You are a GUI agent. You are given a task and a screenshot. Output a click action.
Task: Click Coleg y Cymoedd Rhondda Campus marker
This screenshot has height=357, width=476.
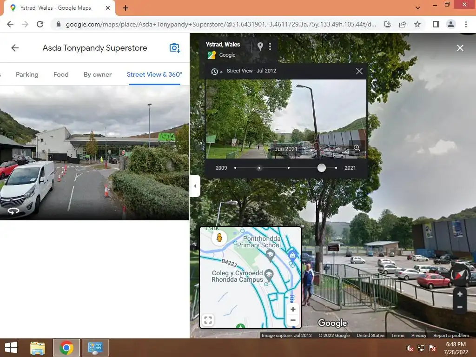click(x=269, y=275)
